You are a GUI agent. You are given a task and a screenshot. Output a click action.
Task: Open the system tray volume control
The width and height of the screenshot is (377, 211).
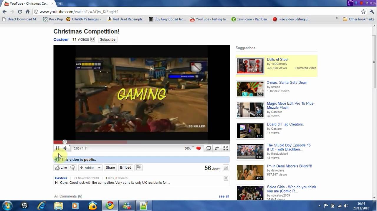[346, 206]
